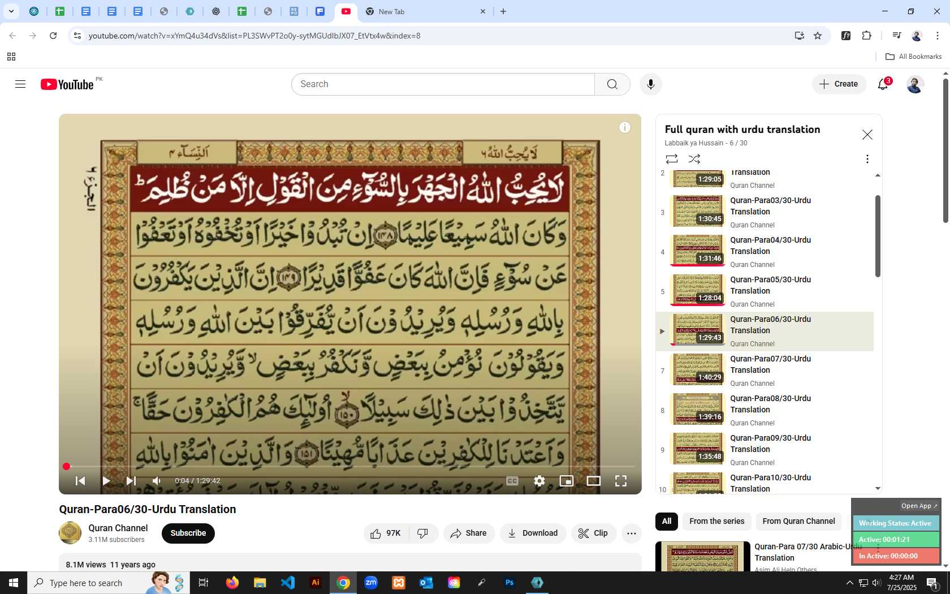Open Windows Start menu

pyautogui.click(x=14, y=583)
